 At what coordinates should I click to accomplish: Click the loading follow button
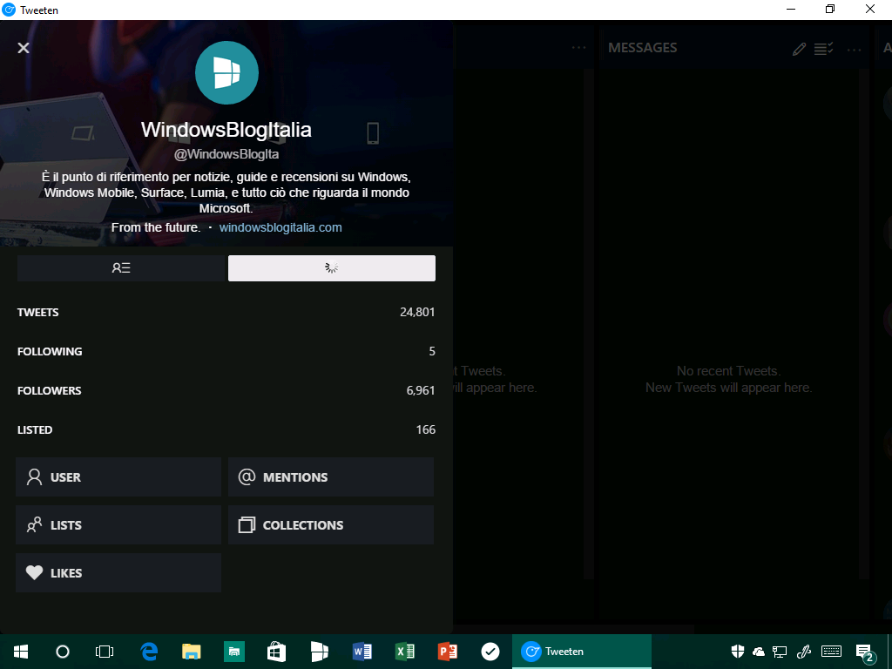click(332, 268)
